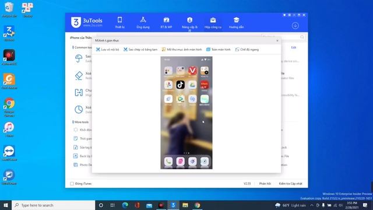Open the TeamViewer desktop shortcut
The height and width of the screenshot is (210, 373).
pos(9,153)
